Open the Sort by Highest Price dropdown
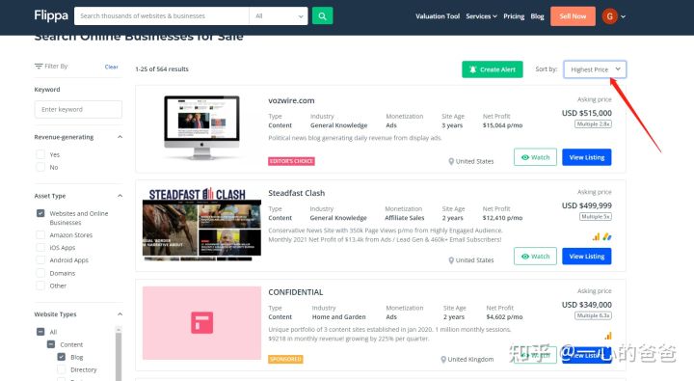This screenshot has width=694, height=381. 595,69
